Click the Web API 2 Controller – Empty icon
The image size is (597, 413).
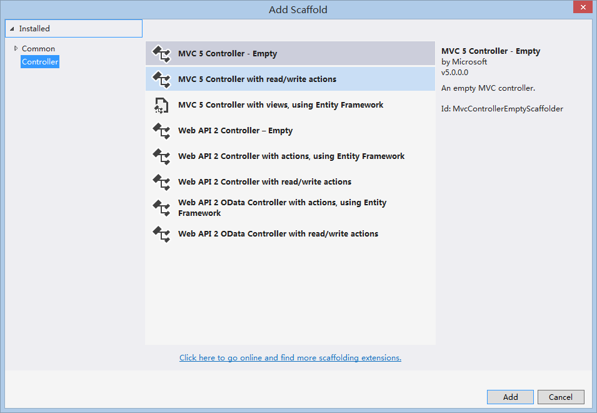coord(161,131)
